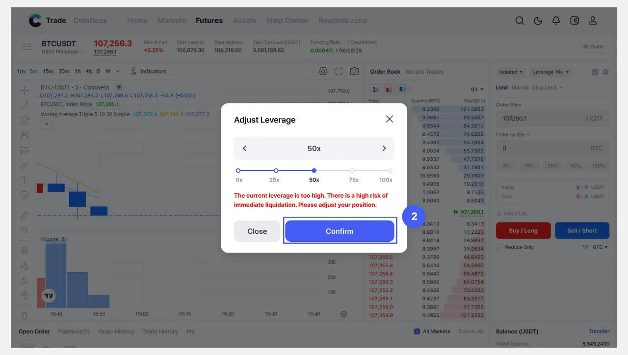The height and width of the screenshot is (355, 628).
Task: Open the TIF GTC dropdown
Action: click(600, 247)
